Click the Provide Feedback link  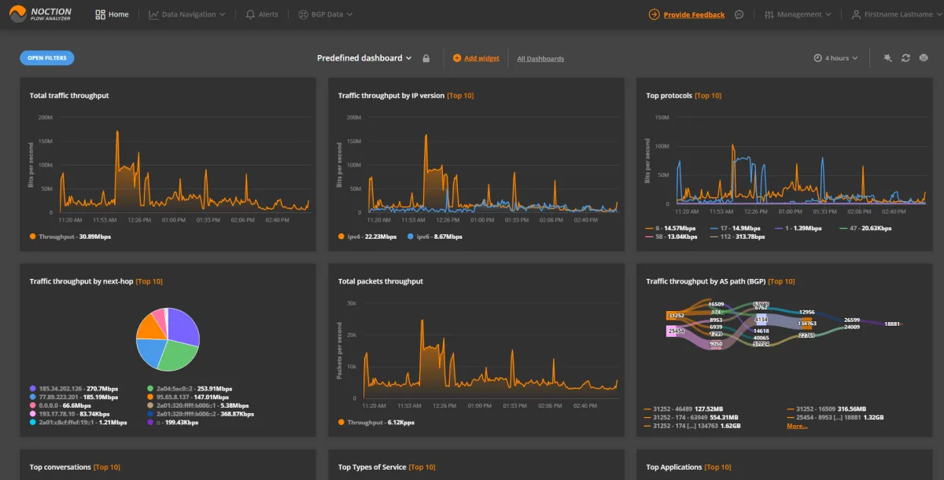pyautogui.click(x=694, y=14)
